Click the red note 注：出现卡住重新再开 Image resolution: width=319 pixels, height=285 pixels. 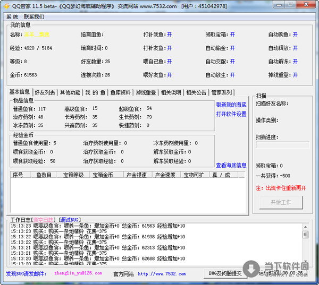point(281,188)
